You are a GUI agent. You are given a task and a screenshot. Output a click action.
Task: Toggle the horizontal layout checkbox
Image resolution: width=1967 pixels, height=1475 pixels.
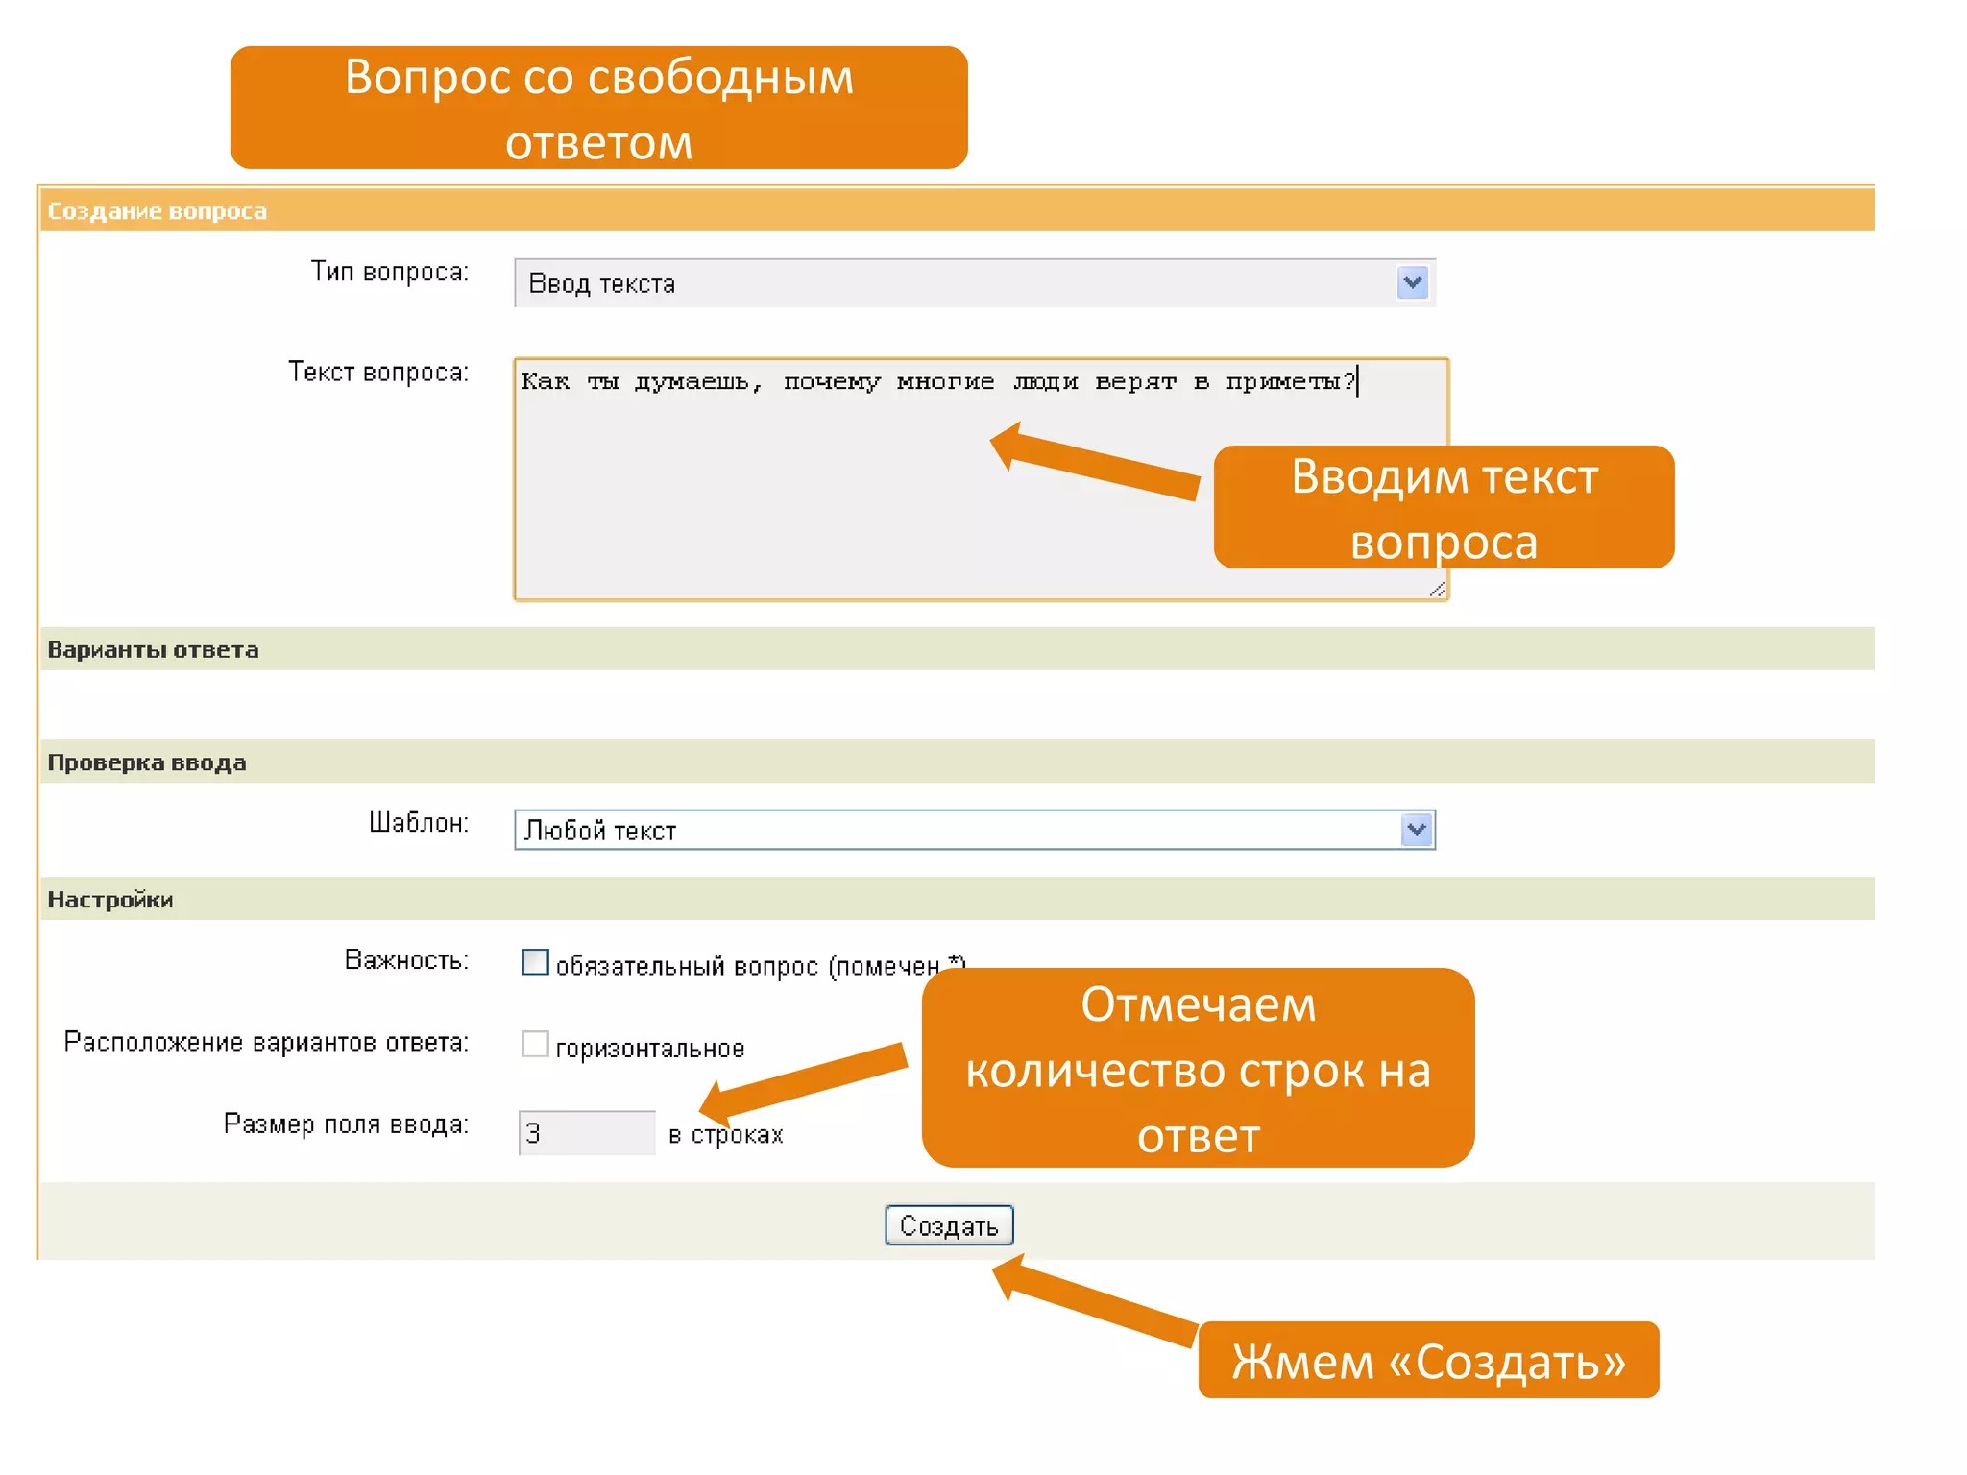tap(535, 1043)
